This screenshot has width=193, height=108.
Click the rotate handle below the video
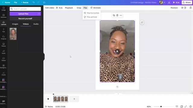coord(117,87)
